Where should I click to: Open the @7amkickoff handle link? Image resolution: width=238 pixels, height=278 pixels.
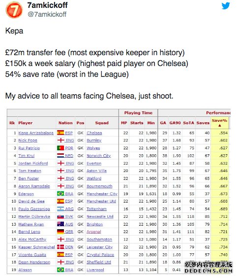click(x=47, y=14)
